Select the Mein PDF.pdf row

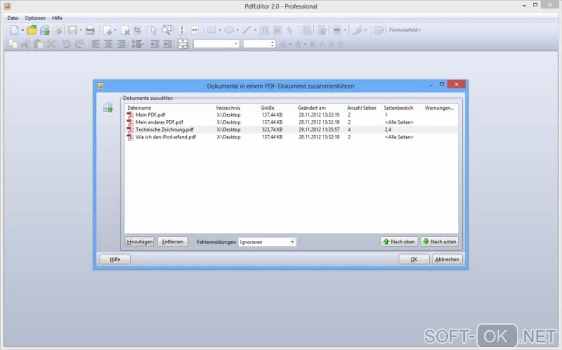[x=291, y=115]
